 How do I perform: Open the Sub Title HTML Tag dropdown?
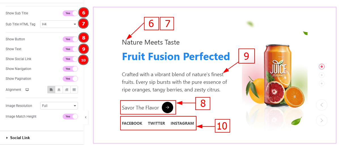coord(59,24)
